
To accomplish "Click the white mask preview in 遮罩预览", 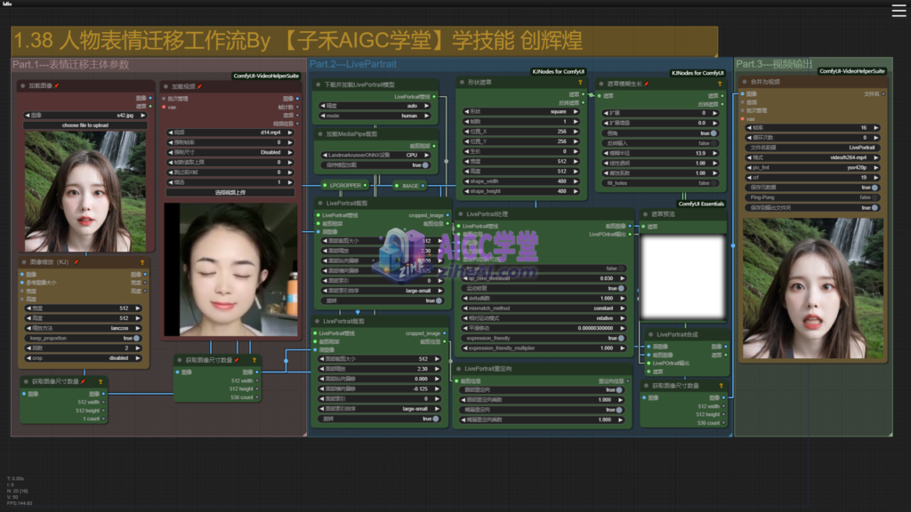I will click(682, 277).
